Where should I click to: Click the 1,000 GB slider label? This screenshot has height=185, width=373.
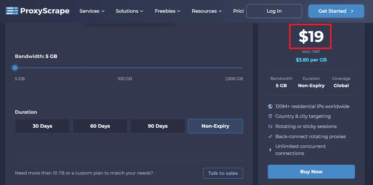point(234,79)
